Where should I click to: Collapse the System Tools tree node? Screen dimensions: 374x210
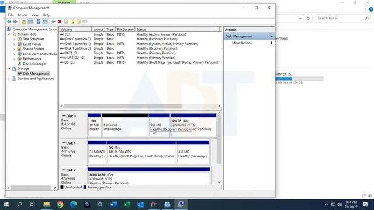pos(9,34)
